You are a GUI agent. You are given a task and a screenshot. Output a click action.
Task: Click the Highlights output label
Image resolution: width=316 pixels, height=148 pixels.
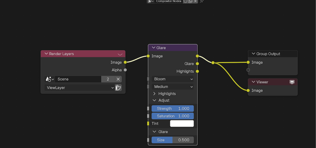pos(185,71)
